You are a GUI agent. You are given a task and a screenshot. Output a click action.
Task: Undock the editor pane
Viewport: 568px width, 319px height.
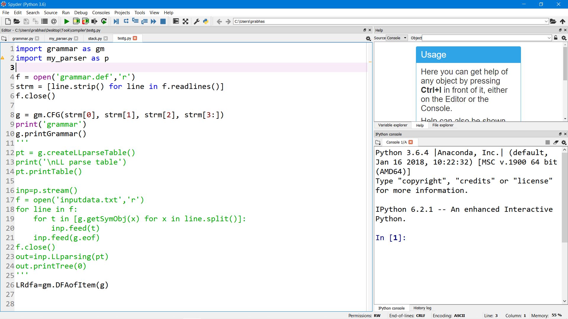coord(365,30)
